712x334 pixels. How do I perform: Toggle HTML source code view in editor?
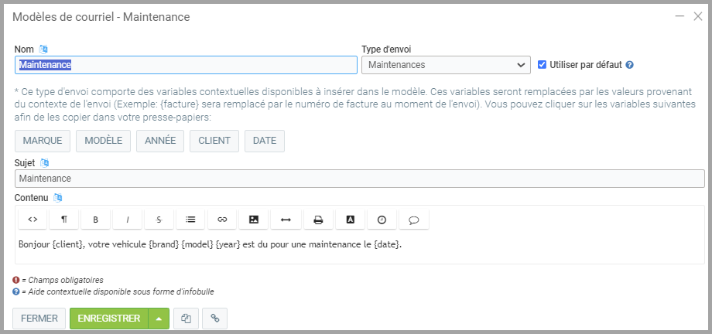tap(33, 220)
